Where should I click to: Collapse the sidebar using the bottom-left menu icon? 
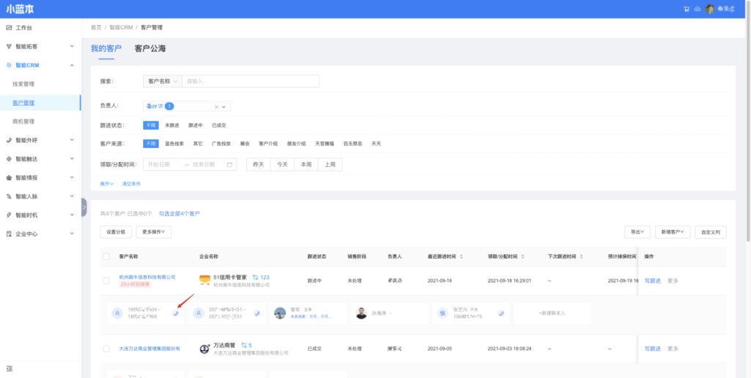click(x=9, y=368)
